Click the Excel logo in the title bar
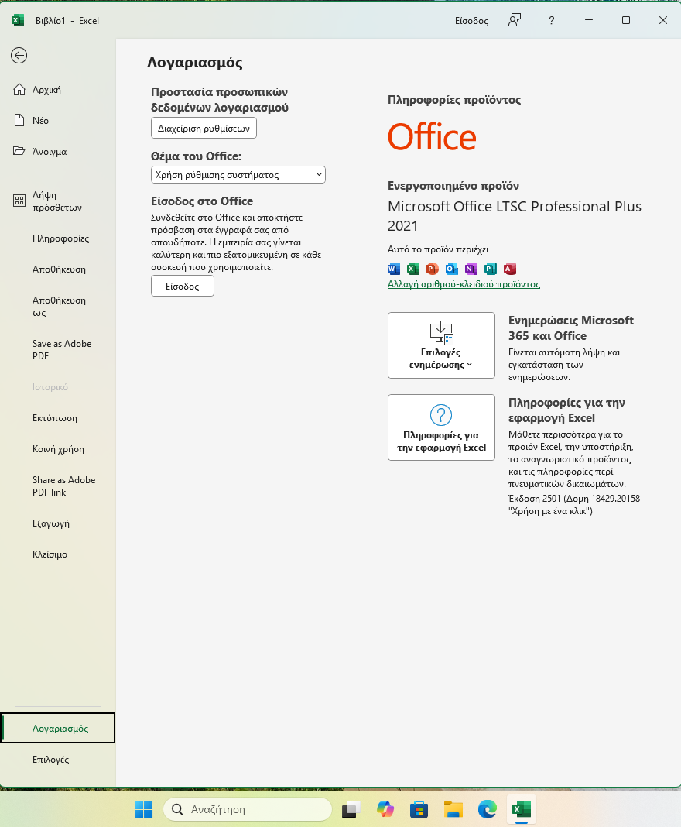 click(x=18, y=21)
